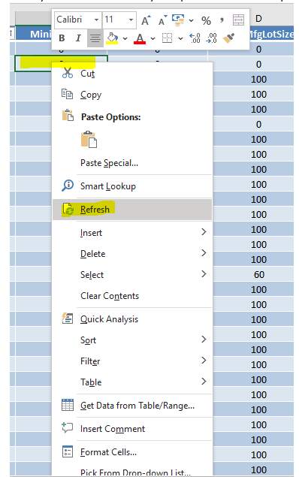
Task: Click the Paste clipboard option icon
Action: [x=89, y=140]
